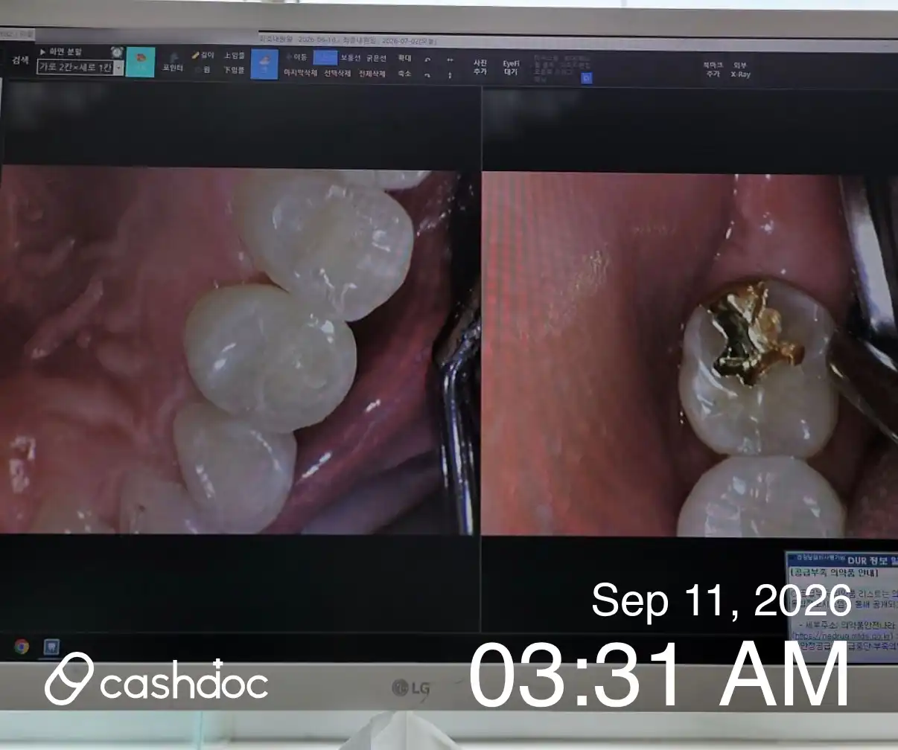898x750 pixels.
Task: Click 마지막삭제 to delete last drawing
Action: 300,73
